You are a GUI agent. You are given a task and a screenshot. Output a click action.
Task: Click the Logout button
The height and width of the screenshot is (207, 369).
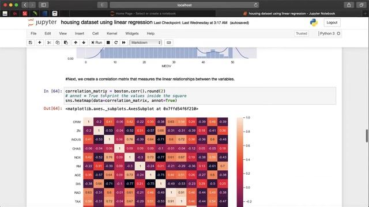332,22
